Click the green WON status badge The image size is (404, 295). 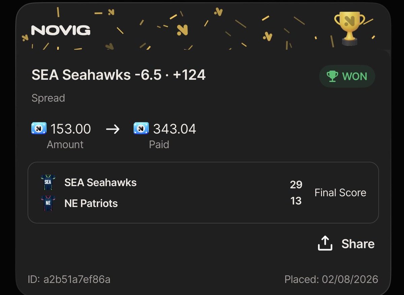pos(347,76)
